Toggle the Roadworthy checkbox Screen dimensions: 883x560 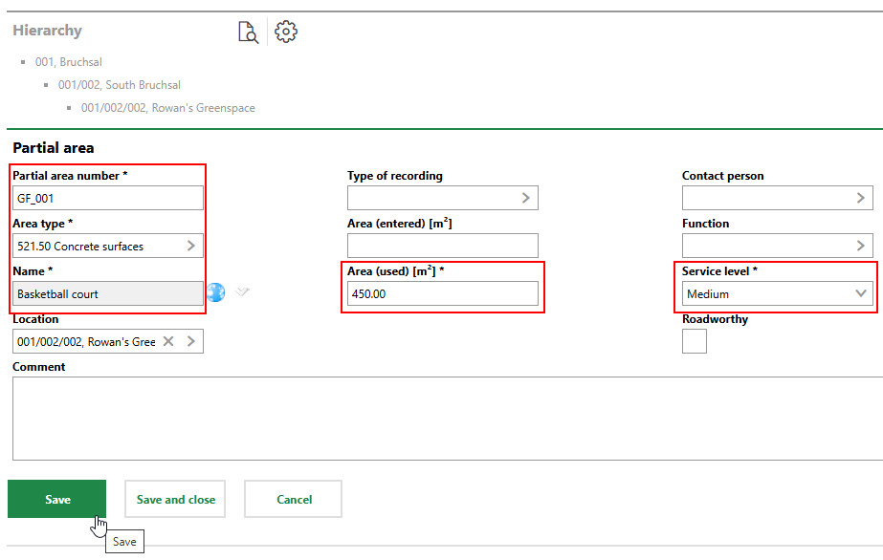pyautogui.click(x=695, y=341)
